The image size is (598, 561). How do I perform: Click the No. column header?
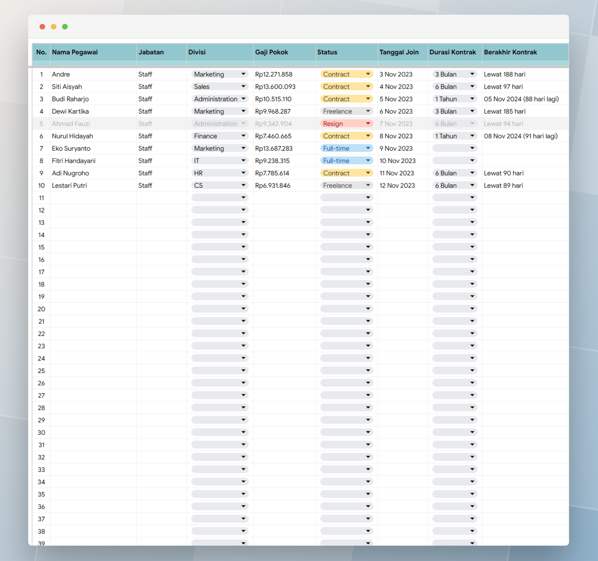click(41, 52)
